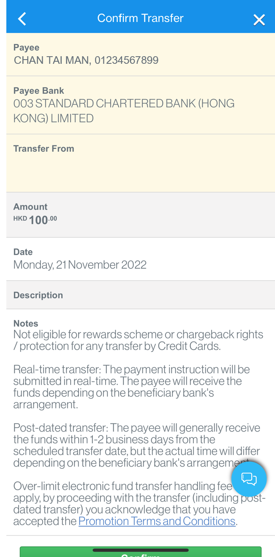This screenshot has width=275, height=557.
Task: Open the live chat bubble
Action: (x=249, y=478)
